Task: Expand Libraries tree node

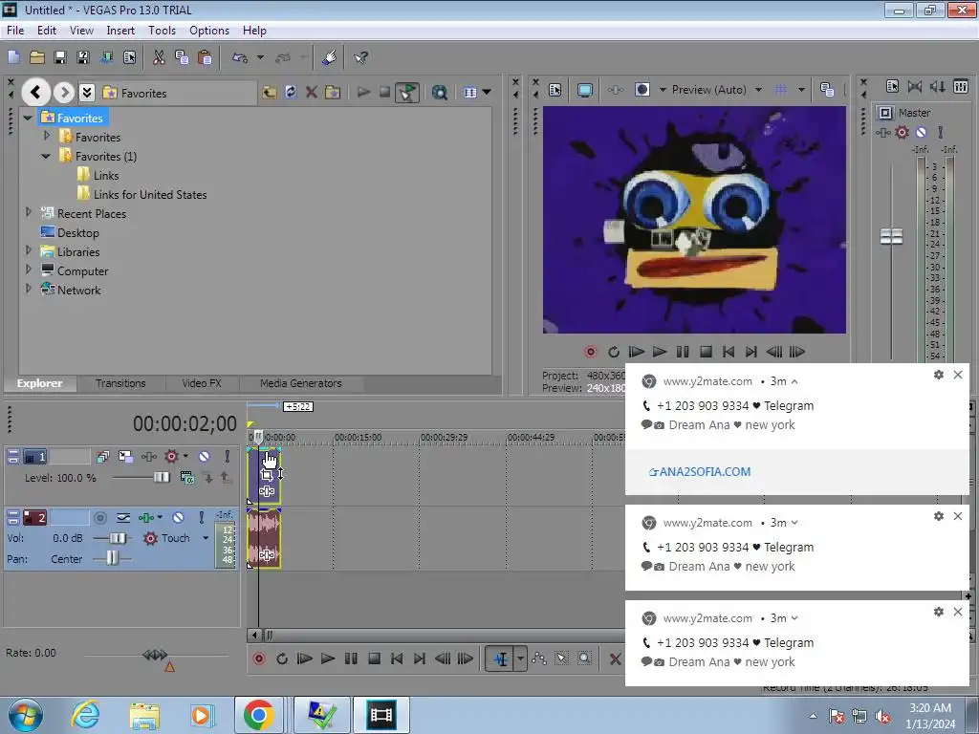Action: point(28,251)
